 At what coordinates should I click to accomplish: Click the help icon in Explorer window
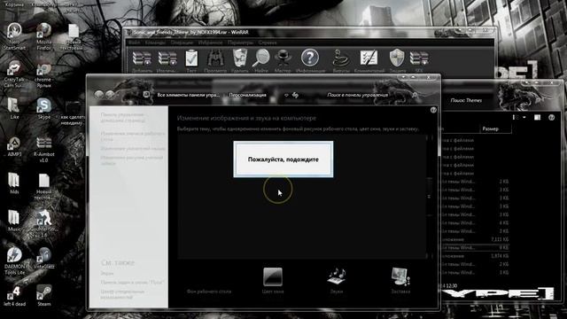click(551, 117)
